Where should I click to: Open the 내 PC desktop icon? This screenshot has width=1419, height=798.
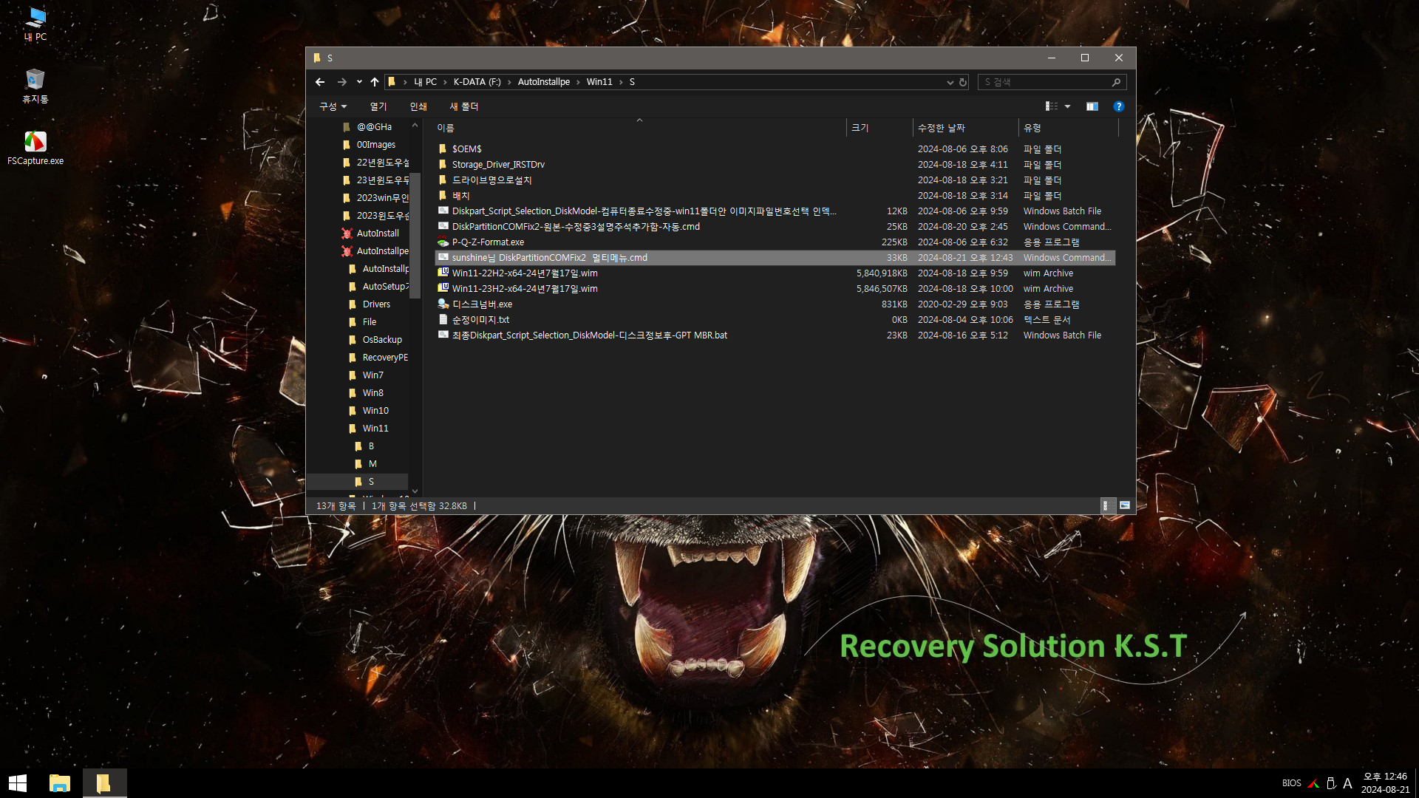[x=35, y=24]
